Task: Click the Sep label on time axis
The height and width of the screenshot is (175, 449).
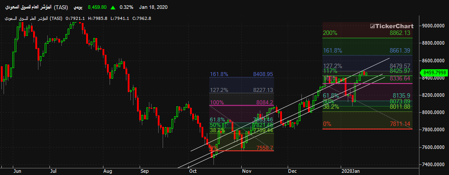Action: click(x=145, y=171)
